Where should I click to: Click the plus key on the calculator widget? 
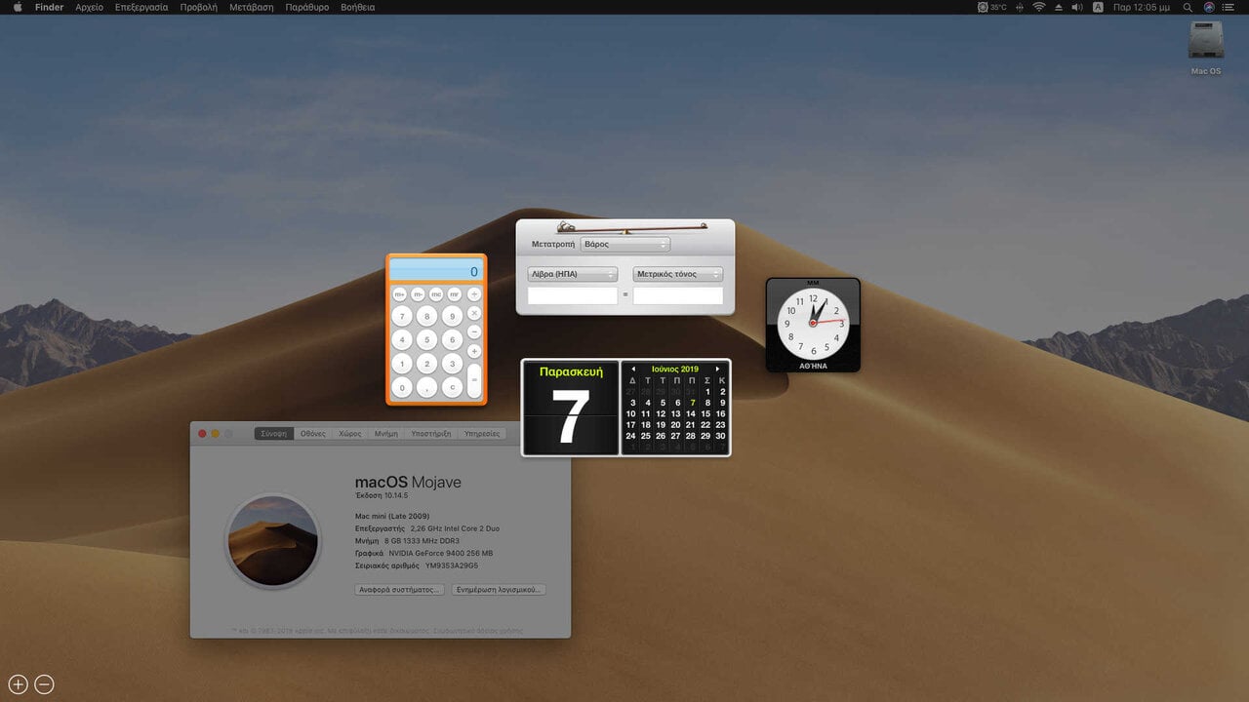coord(474,351)
